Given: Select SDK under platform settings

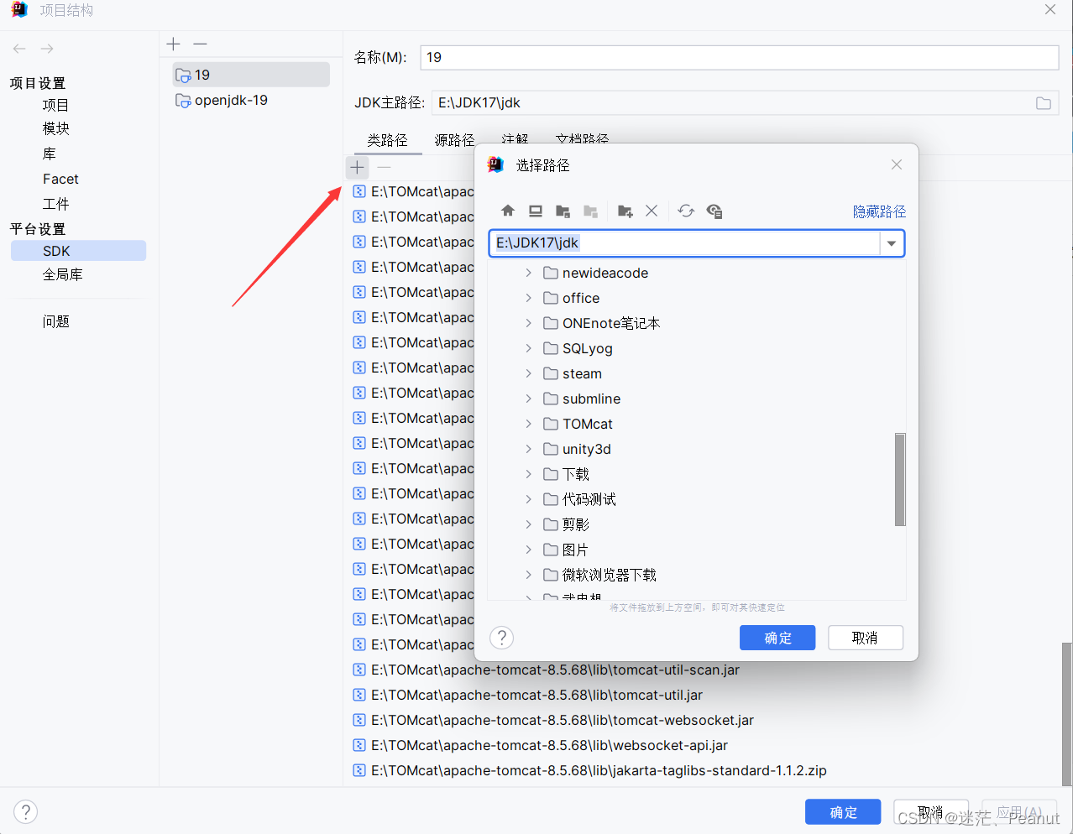Looking at the screenshot, I should pos(78,251).
